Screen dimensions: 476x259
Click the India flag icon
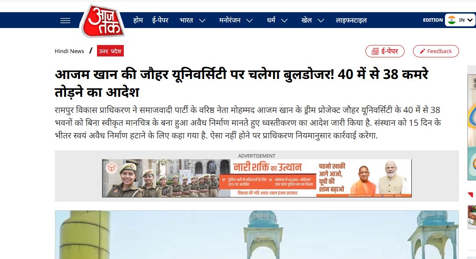(x=452, y=20)
